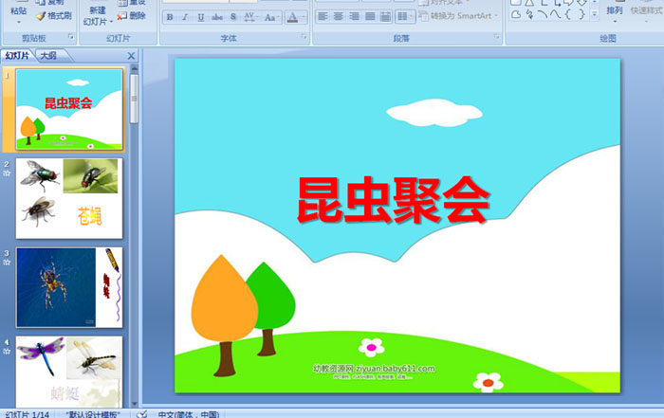664x418 pixels.
Task: Select the 苍蝇 slide 2 thumbnail
Action: click(x=68, y=198)
